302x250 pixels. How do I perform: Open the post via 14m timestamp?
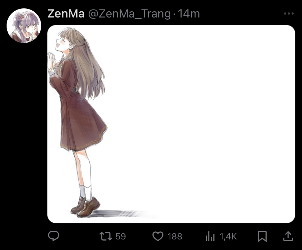(189, 13)
